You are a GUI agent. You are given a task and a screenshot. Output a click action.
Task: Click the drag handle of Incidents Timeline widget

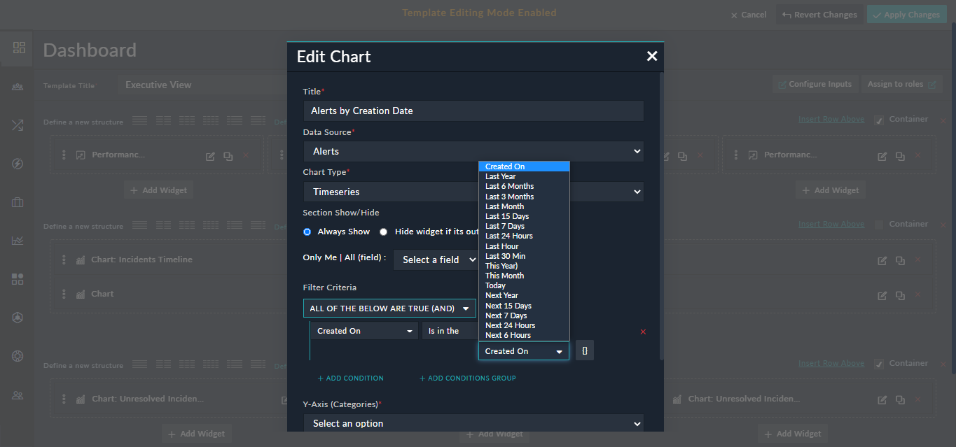pos(64,260)
